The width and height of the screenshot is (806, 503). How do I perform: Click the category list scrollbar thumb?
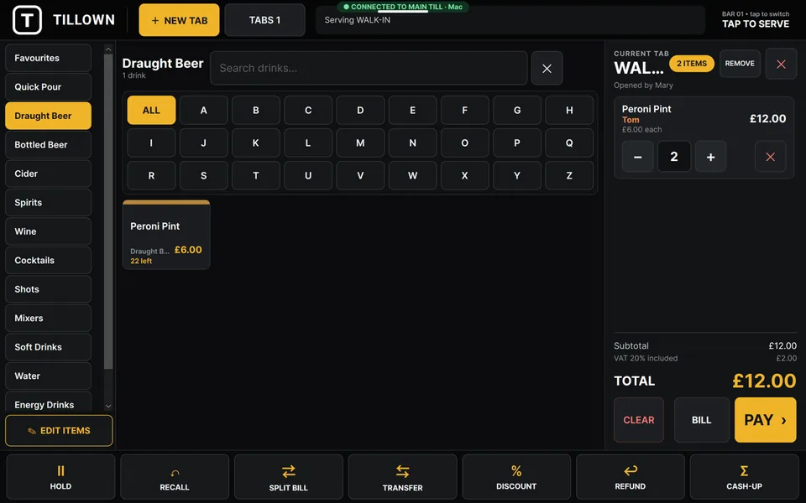pyautogui.click(x=108, y=211)
